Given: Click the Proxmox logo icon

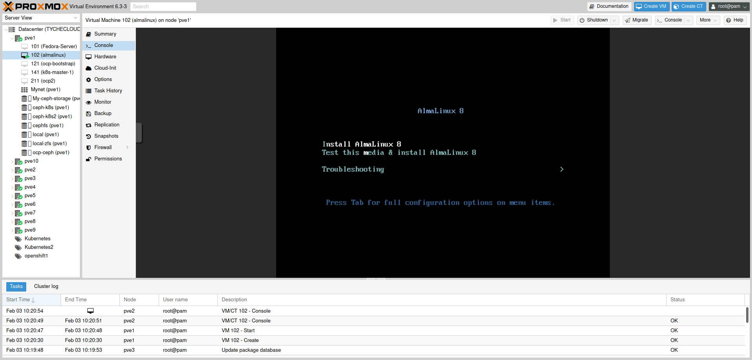Looking at the screenshot, I should click(x=8, y=6).
